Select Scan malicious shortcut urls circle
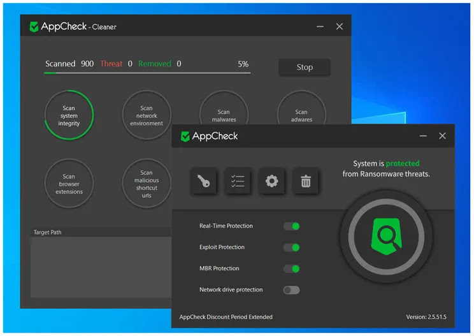 coord(147,184)
